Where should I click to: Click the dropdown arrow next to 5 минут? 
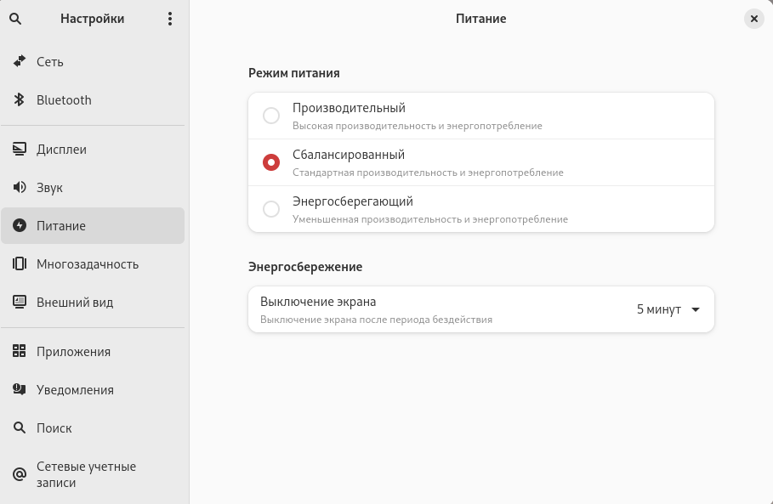click(x=696, y=309)
